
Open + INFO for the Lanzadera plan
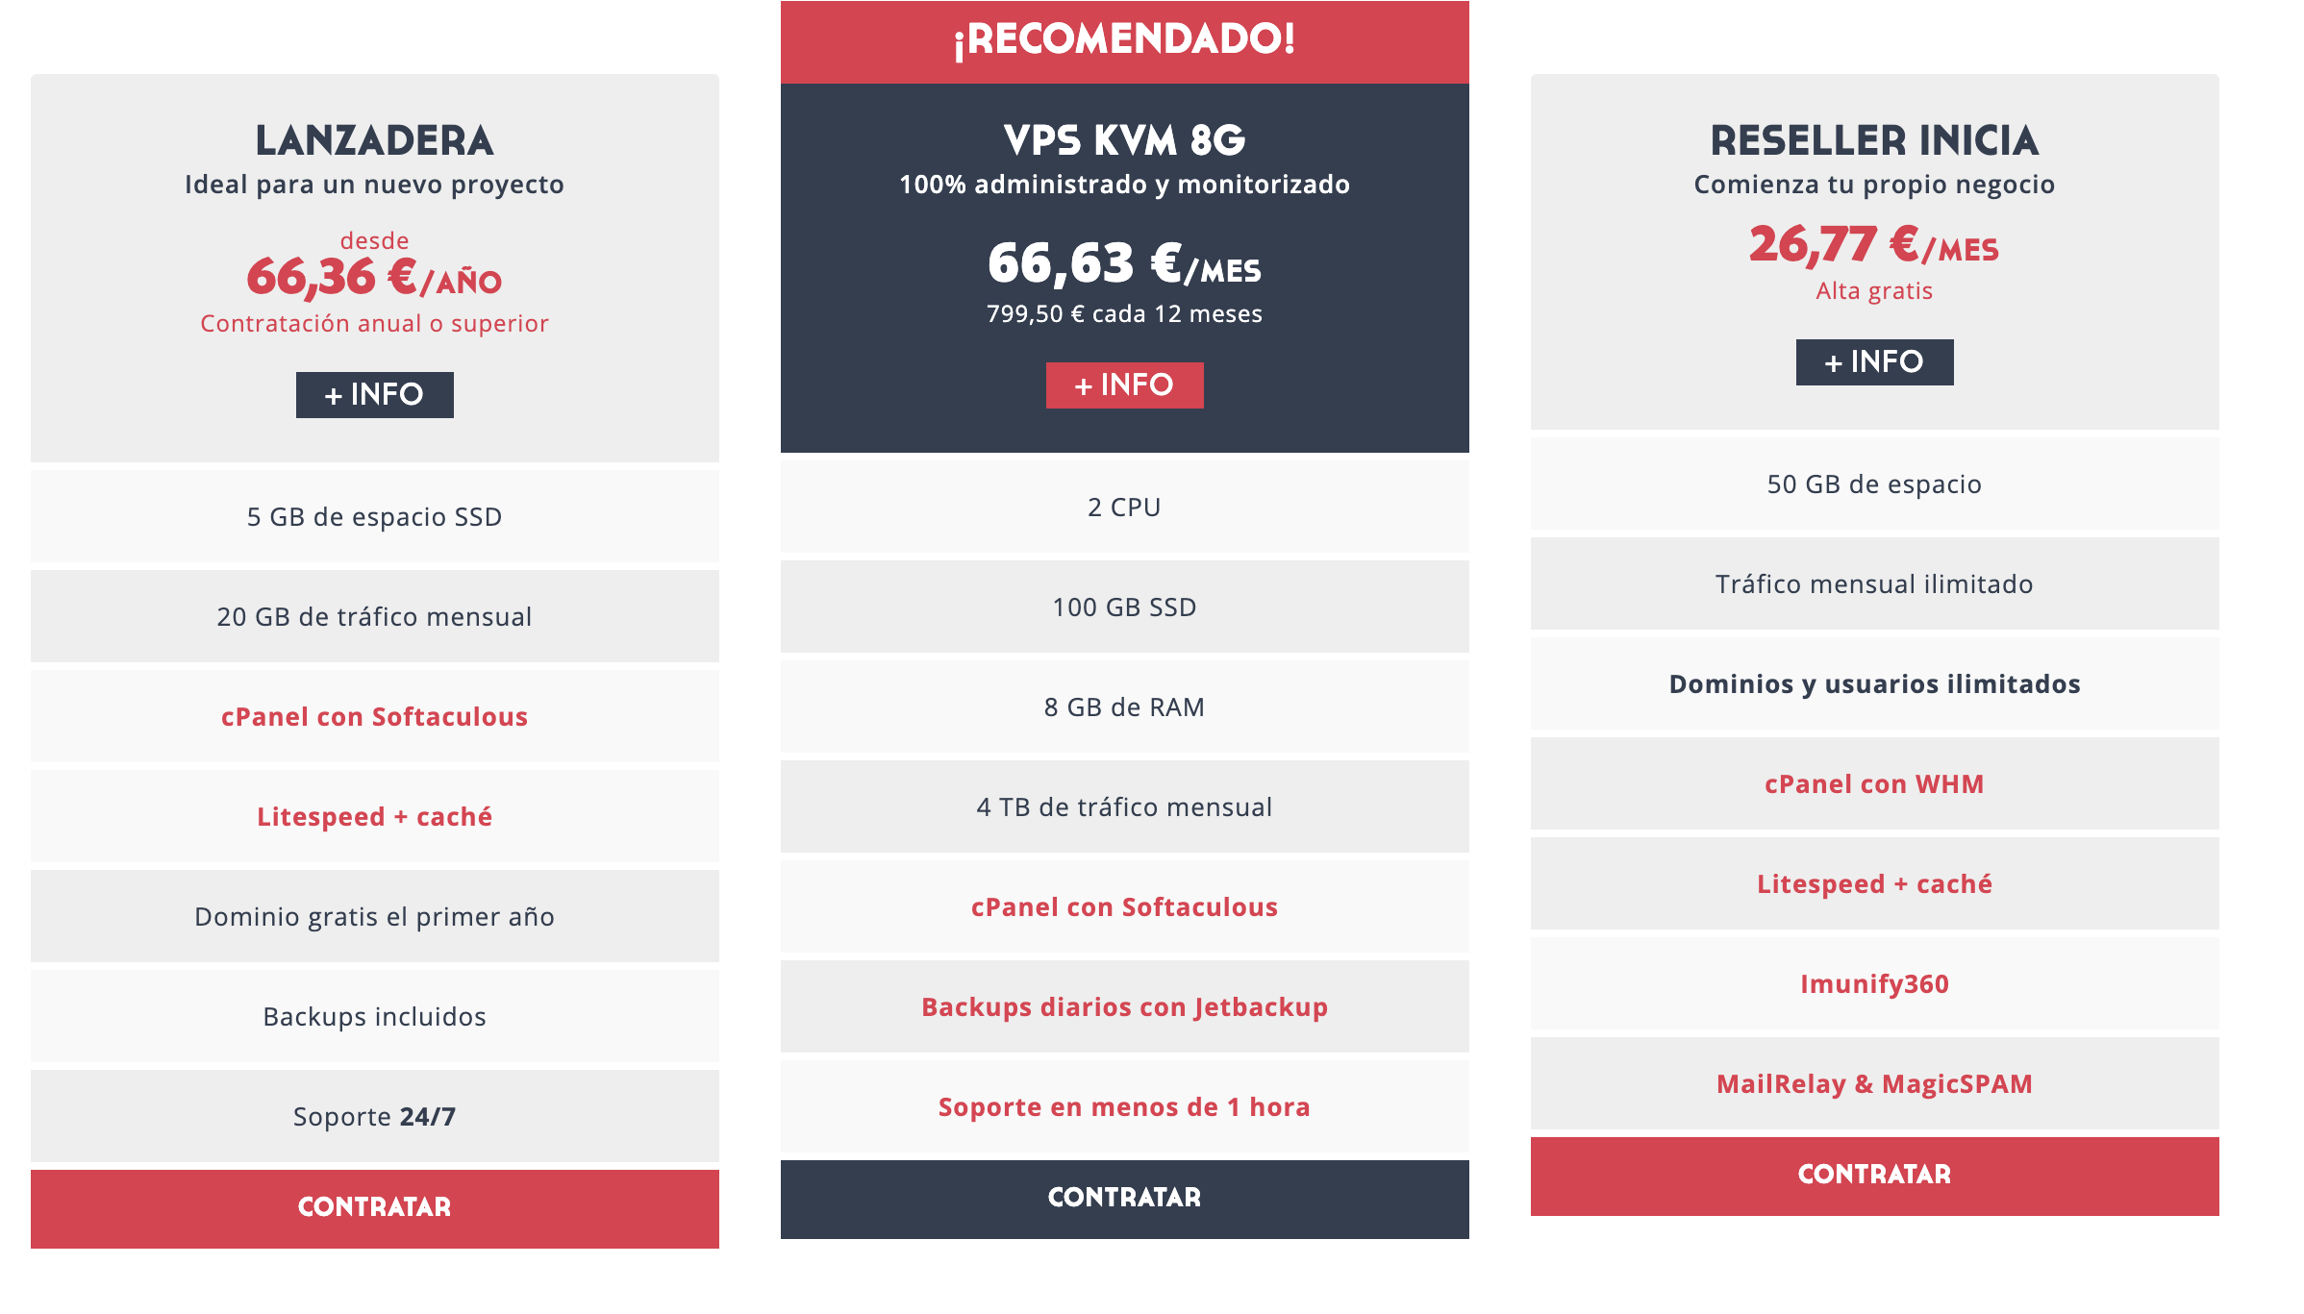pos(374,394)
